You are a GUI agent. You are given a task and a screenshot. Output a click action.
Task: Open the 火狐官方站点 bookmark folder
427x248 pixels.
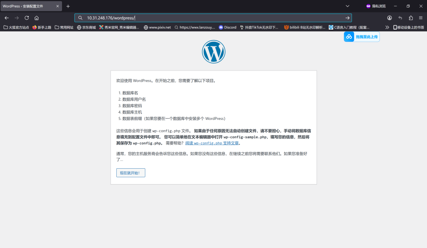pyautogui.click(x=16, y=27)
